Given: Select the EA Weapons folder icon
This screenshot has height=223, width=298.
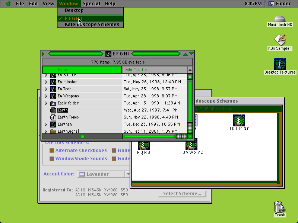Looking at the screenshot, I should (53, 96).
